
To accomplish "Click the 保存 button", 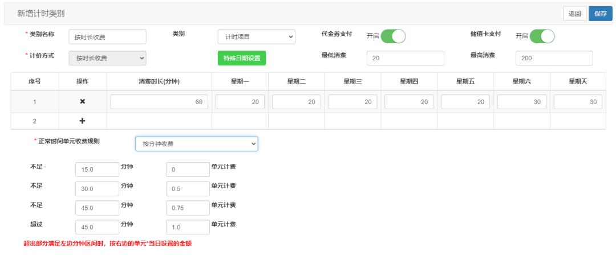I will click(600, 13).
